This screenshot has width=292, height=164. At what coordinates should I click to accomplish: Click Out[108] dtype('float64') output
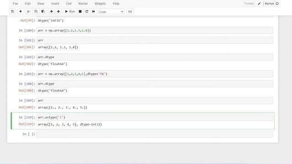(52, 91)
